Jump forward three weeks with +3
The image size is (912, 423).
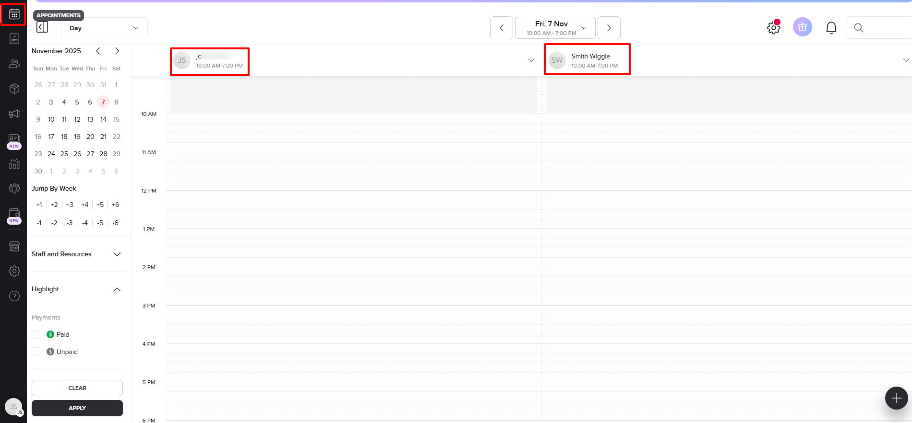(70, 205)
